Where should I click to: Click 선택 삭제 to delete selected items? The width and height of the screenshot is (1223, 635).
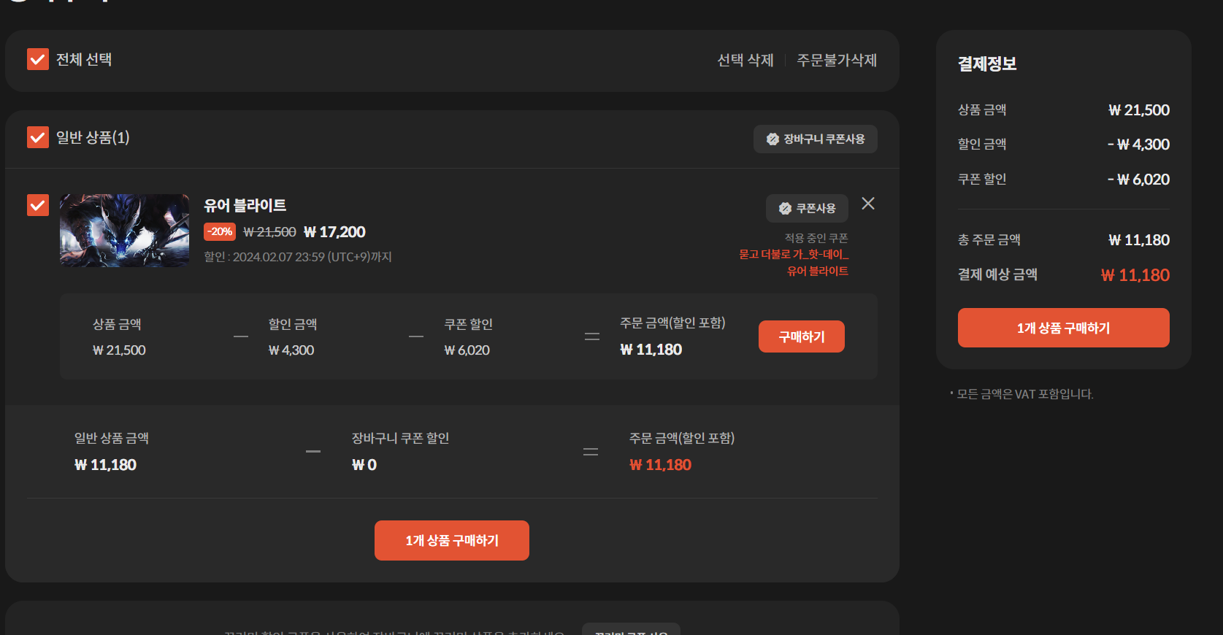coord(745,60)
